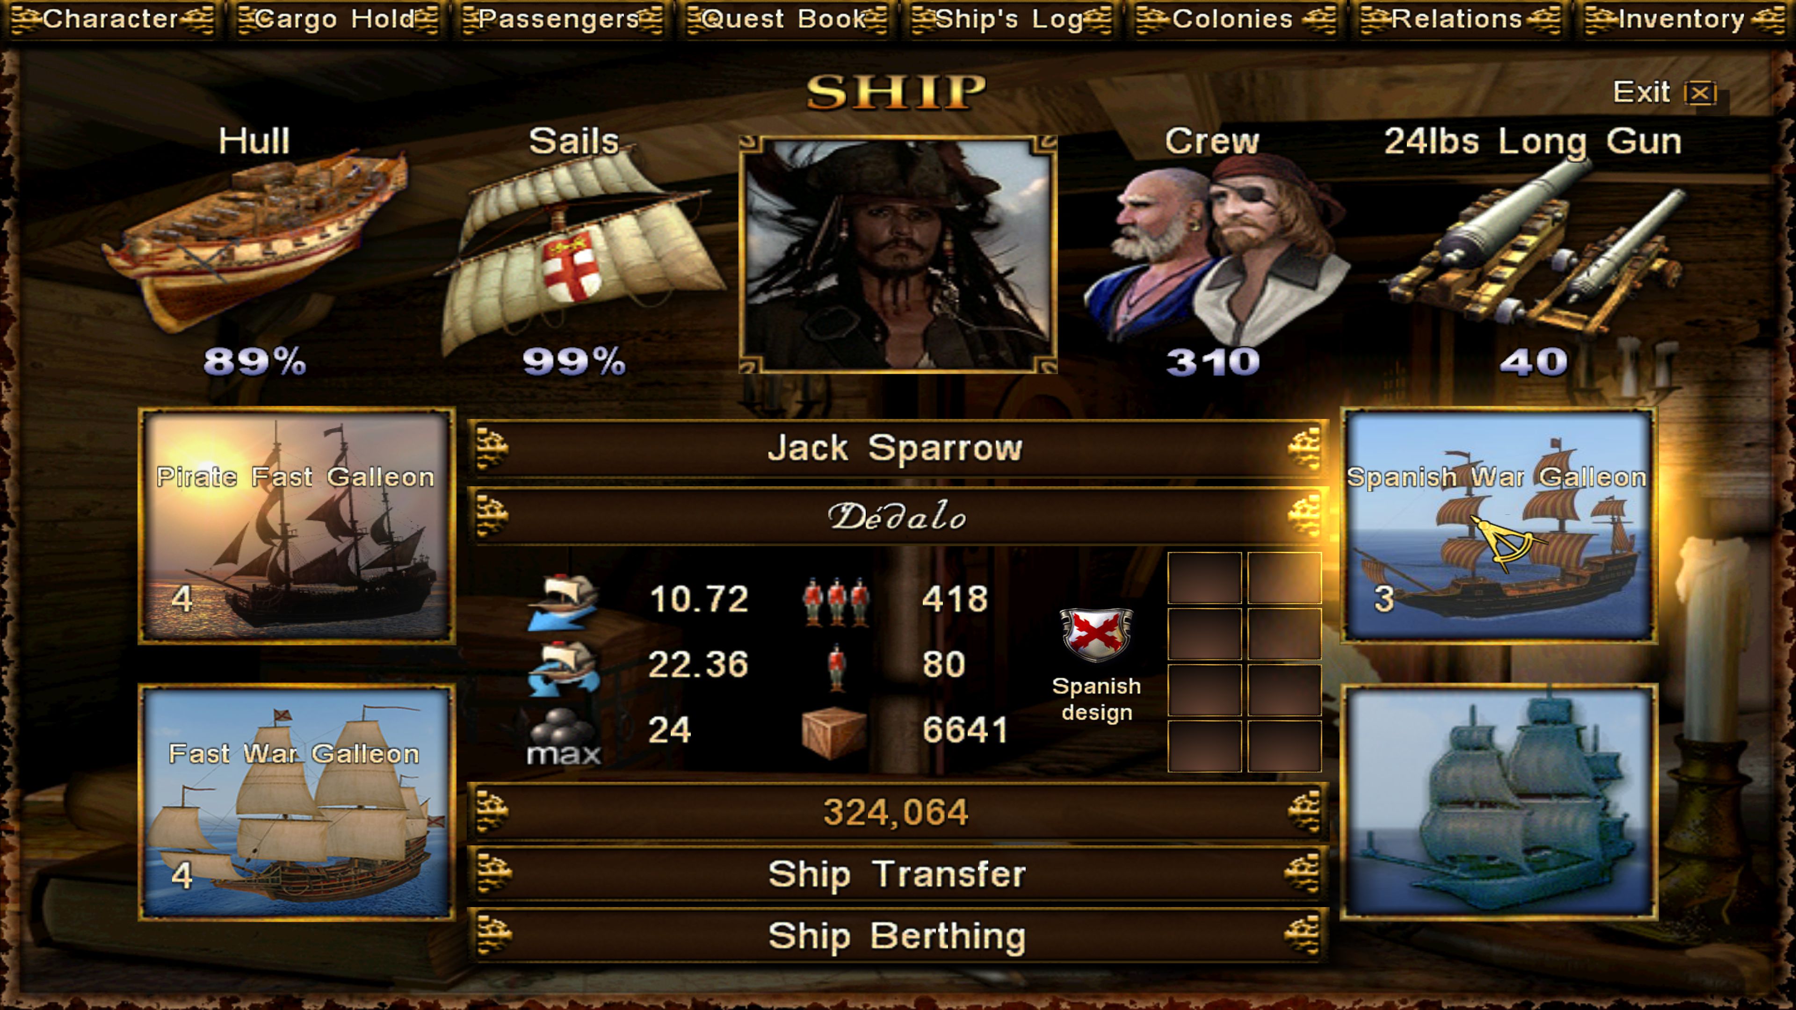Click the ship speed icon beside 10.72
1796x1010 pixels.
coord(563,601)
